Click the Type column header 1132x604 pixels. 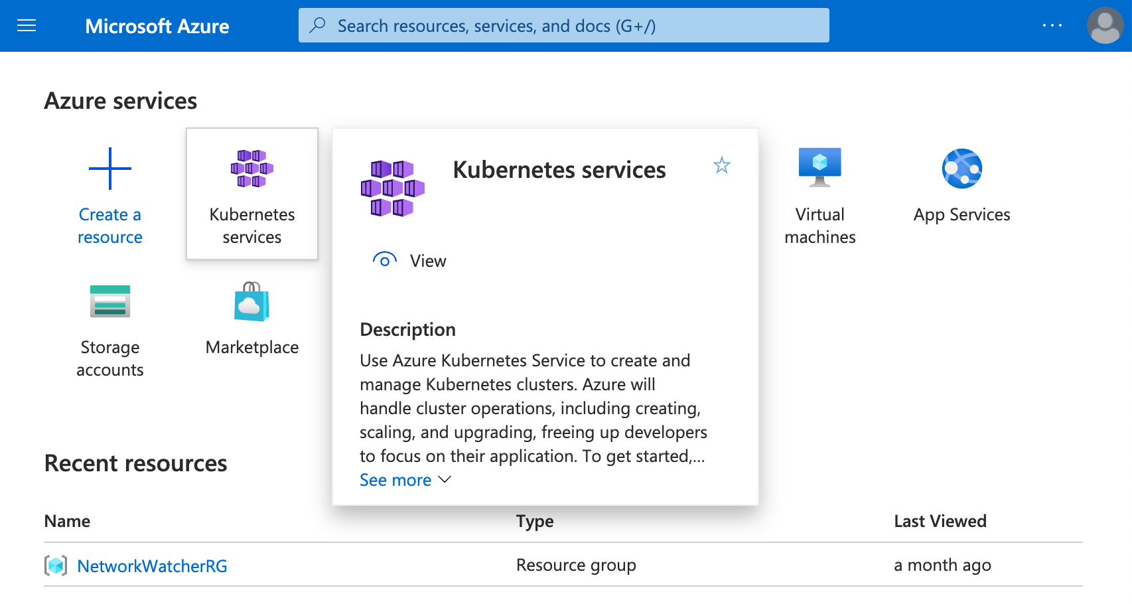point(535,521)
